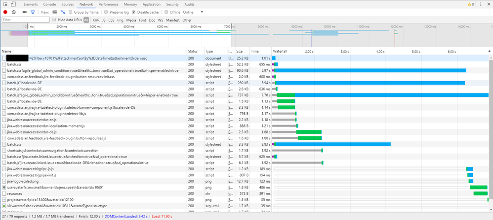Image resolution: width=493 pixels, height=220 pixels.
Task: Filter requests by WS
Action: tap(161, 20)
